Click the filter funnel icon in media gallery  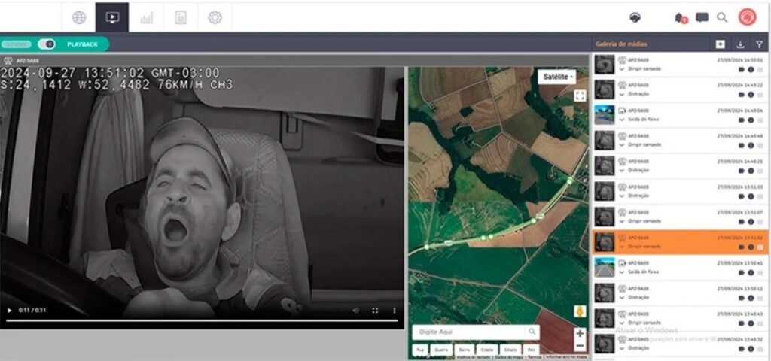coord(759,44)
